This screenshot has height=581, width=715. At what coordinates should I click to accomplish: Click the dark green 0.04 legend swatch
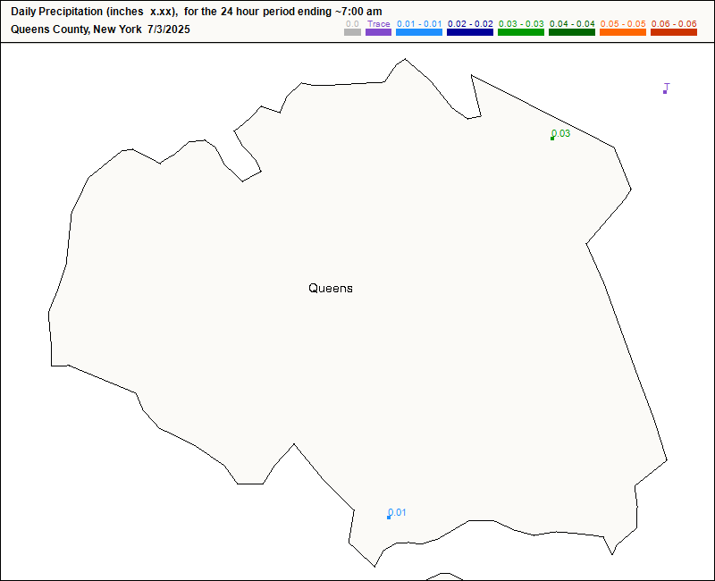pyautogui.click(x=572, y=32)
